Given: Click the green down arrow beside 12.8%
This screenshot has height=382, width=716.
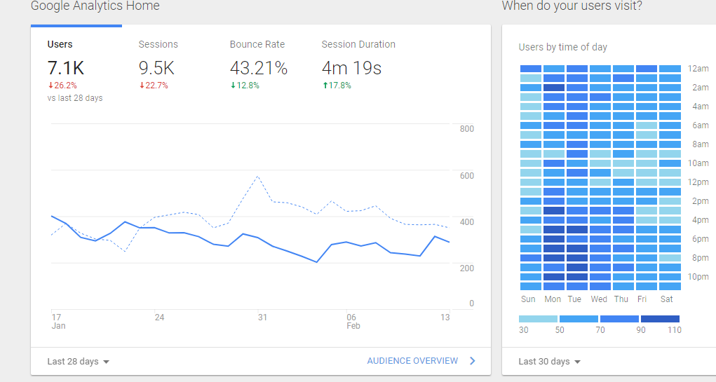Looking at the screenshot, I should pyautogui.click(x=233, y=86).
